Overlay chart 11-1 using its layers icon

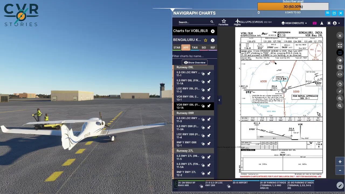pos(203,74)
